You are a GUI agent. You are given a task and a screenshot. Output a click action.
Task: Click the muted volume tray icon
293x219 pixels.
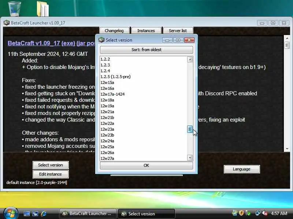tap(265, 213)
